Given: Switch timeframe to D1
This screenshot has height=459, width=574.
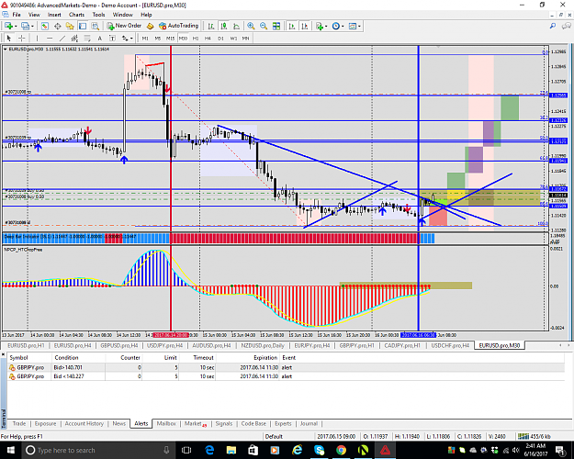Looking at the screenshot, I should 220,38.
